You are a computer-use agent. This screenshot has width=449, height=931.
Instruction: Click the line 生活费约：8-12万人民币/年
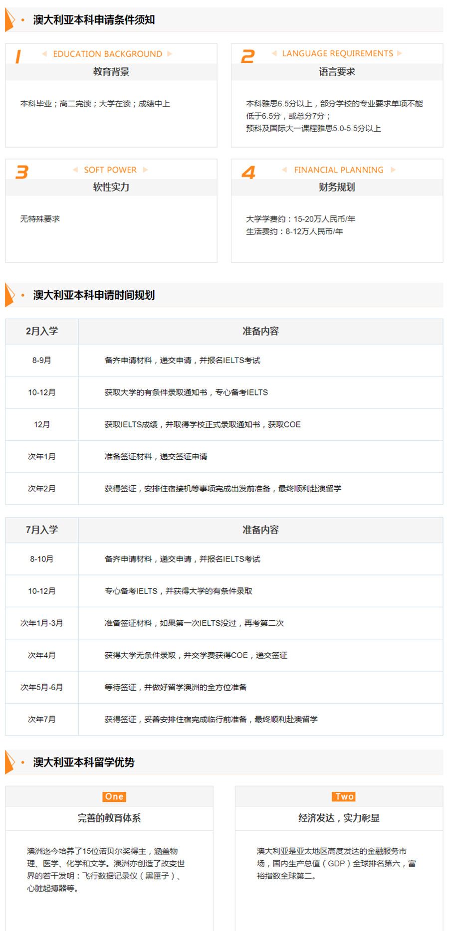pos(294,231)
